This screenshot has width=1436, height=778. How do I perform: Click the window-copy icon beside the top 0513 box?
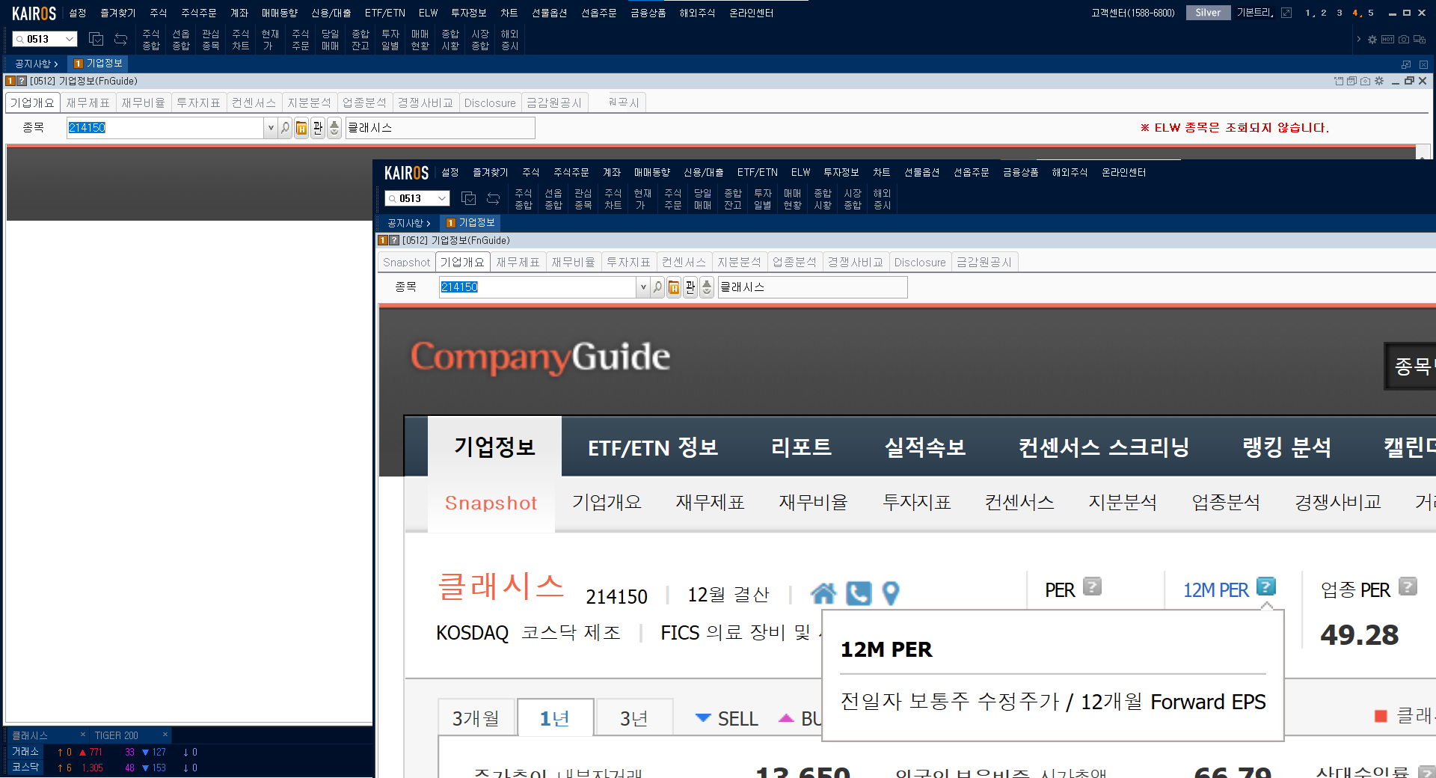tap(96, 39)
